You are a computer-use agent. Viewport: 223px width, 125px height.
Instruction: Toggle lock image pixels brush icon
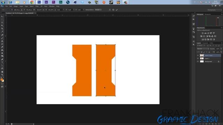pyautogui.click(x=204, y=52)
